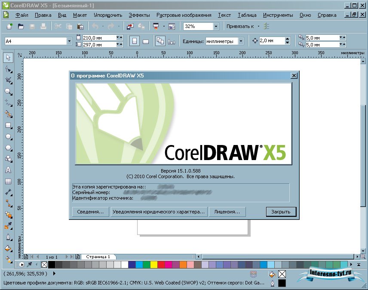Viewport: 368px width, 290px height.
Task: Apply layout to all pages
Action: tap(160, 41)
